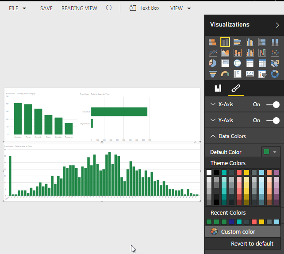Select the globe map visualization
The image size is (284, 254).
pos(237,63)
